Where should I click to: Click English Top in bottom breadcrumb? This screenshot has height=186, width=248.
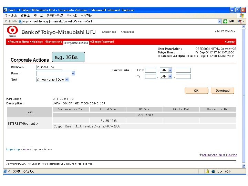13,149
